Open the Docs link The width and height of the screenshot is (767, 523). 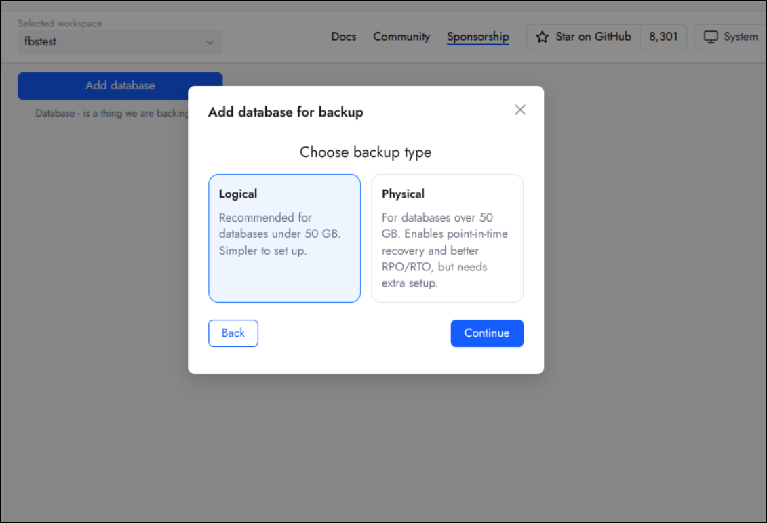pos(343,37)
